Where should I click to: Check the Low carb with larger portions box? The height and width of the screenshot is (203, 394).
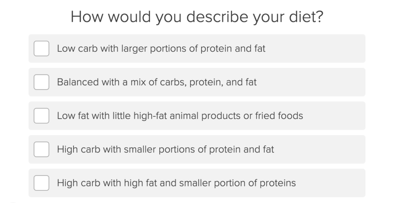pyautogui.click(x=42, y=49)
